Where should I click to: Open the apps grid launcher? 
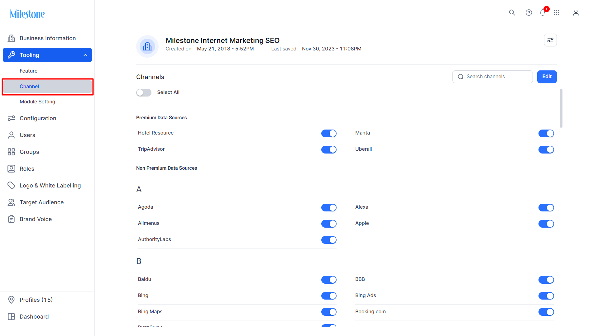tap(556, 12)
